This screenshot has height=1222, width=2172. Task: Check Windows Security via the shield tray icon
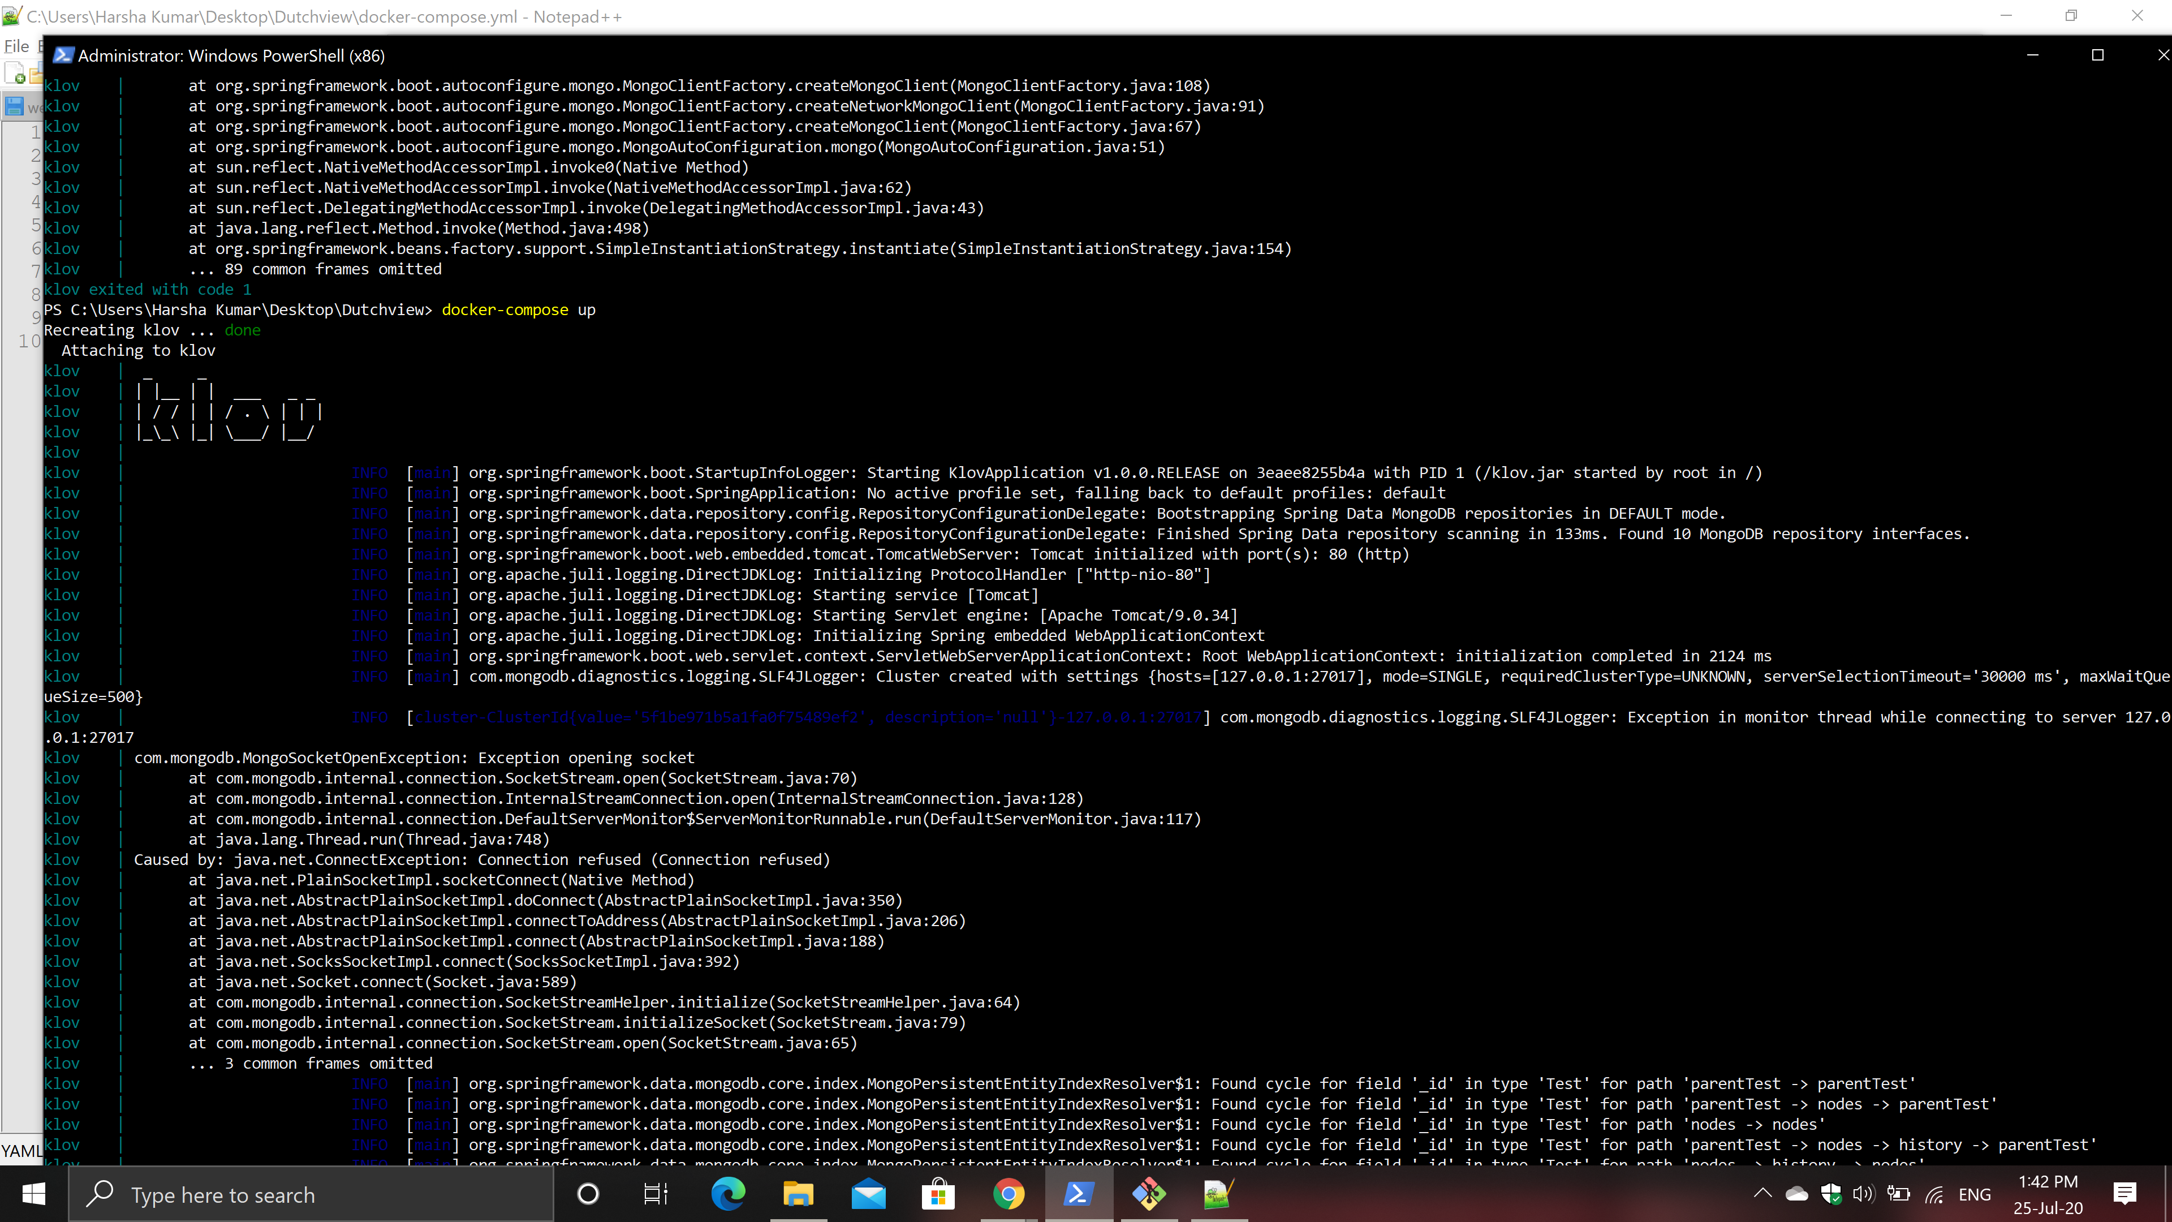point(1830,1194)
